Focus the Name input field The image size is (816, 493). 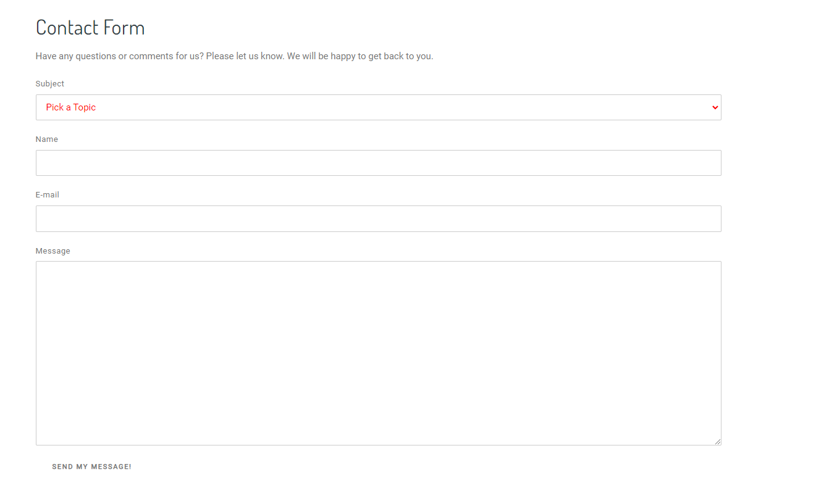coord(378,163)
